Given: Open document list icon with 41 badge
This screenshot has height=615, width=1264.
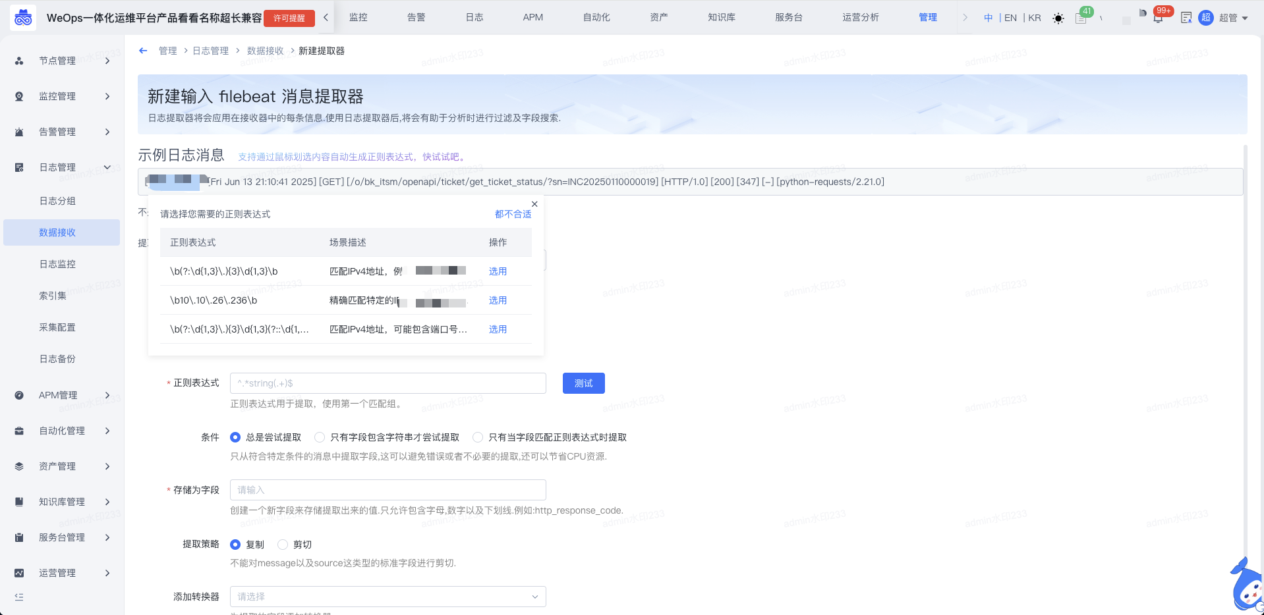Looking at the screenshot, I should 1081,18.
